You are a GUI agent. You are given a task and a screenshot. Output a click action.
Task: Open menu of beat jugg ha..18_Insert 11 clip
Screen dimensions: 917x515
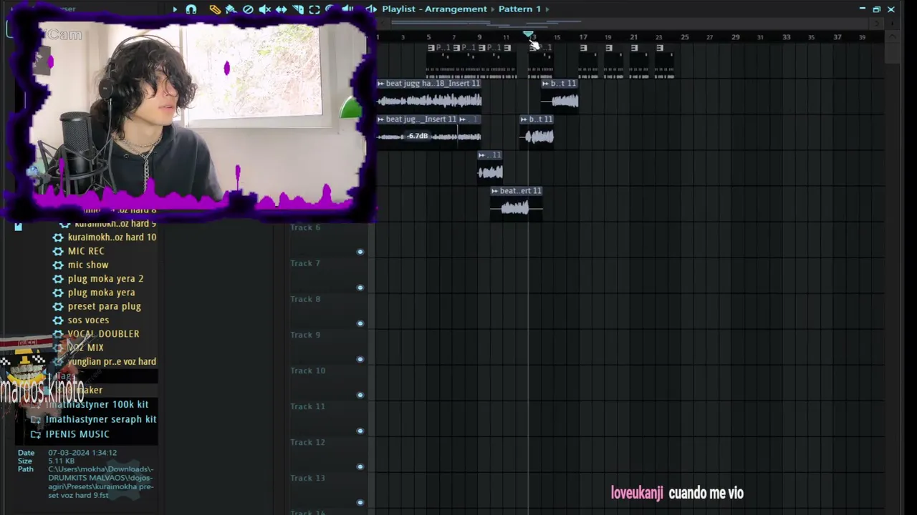point(381,84)
